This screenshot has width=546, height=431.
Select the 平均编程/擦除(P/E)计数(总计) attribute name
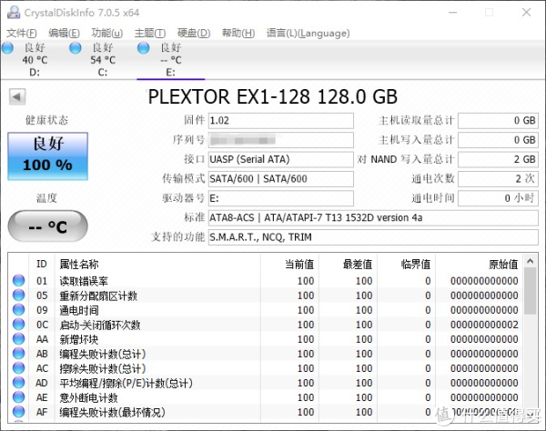pyautogui.click(x=126, y=384)
